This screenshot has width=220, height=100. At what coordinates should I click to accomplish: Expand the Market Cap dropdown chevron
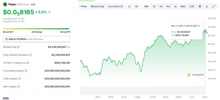[69, 47]
